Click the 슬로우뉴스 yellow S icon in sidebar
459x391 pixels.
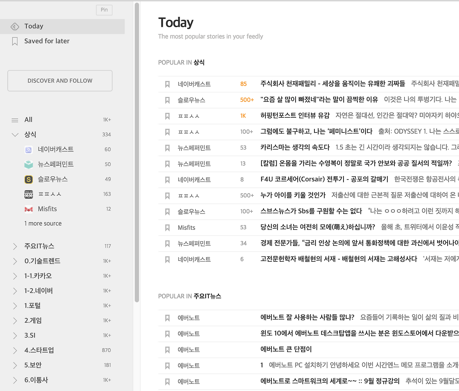click(29, 179)
